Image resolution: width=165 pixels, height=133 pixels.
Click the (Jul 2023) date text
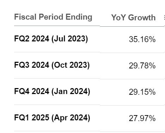coord(70,39)
